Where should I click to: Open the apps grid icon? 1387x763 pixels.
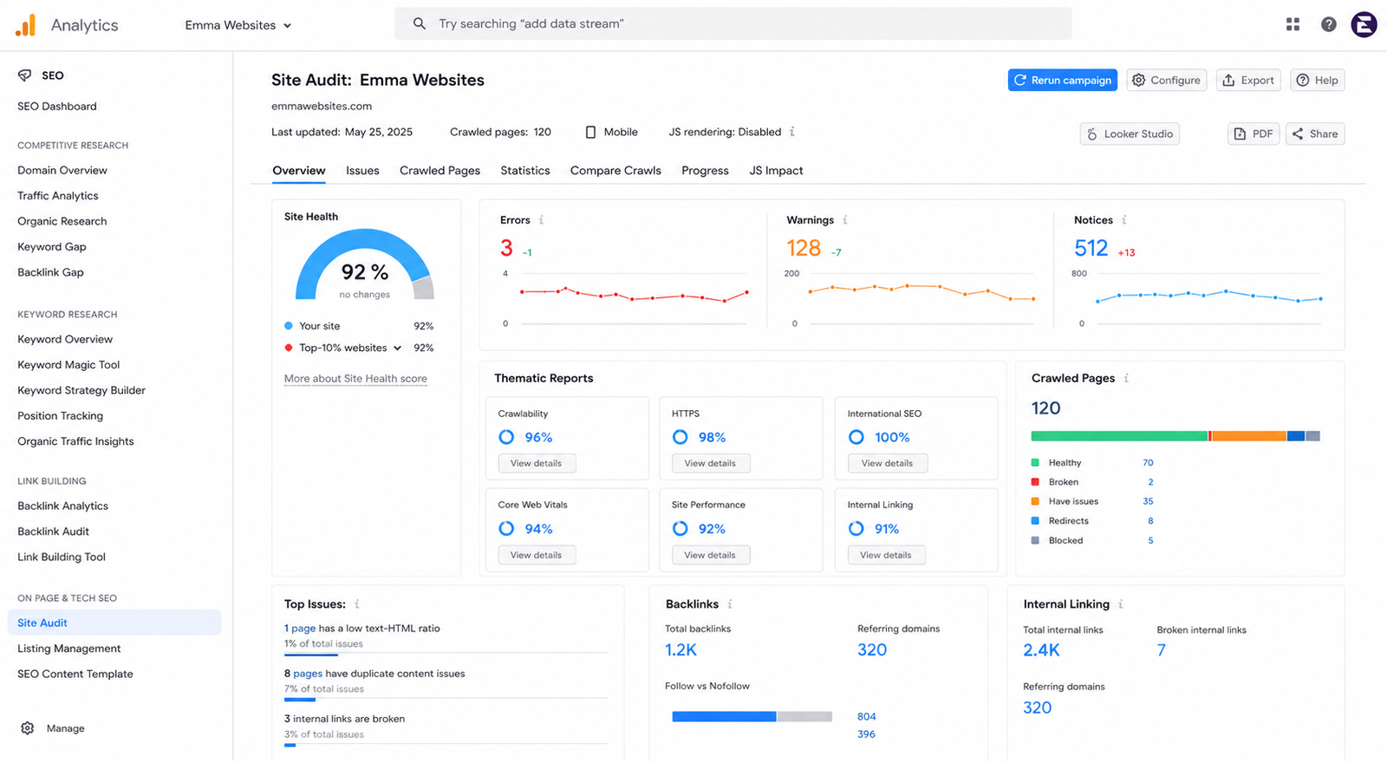1293,24
